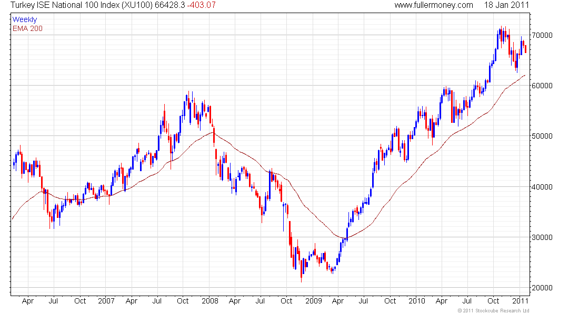Click the 60000 price axis label
579x315 pixels.
pos(542,86)
